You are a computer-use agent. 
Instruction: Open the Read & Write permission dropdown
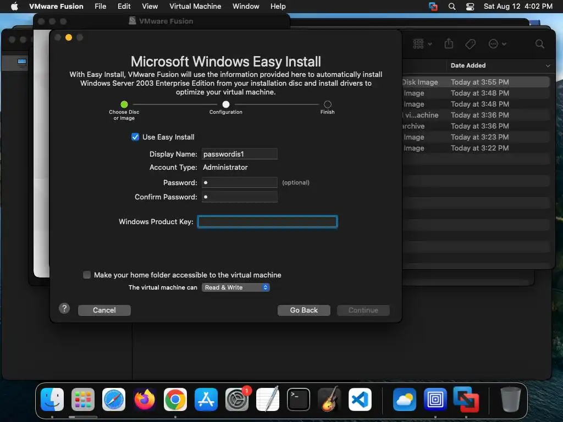click(236, 287)
